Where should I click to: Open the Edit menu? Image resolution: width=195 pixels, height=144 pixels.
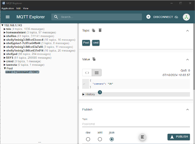pos(18,8)
